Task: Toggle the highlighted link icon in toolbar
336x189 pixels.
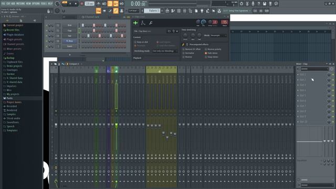Action: (x=115, y=10)
